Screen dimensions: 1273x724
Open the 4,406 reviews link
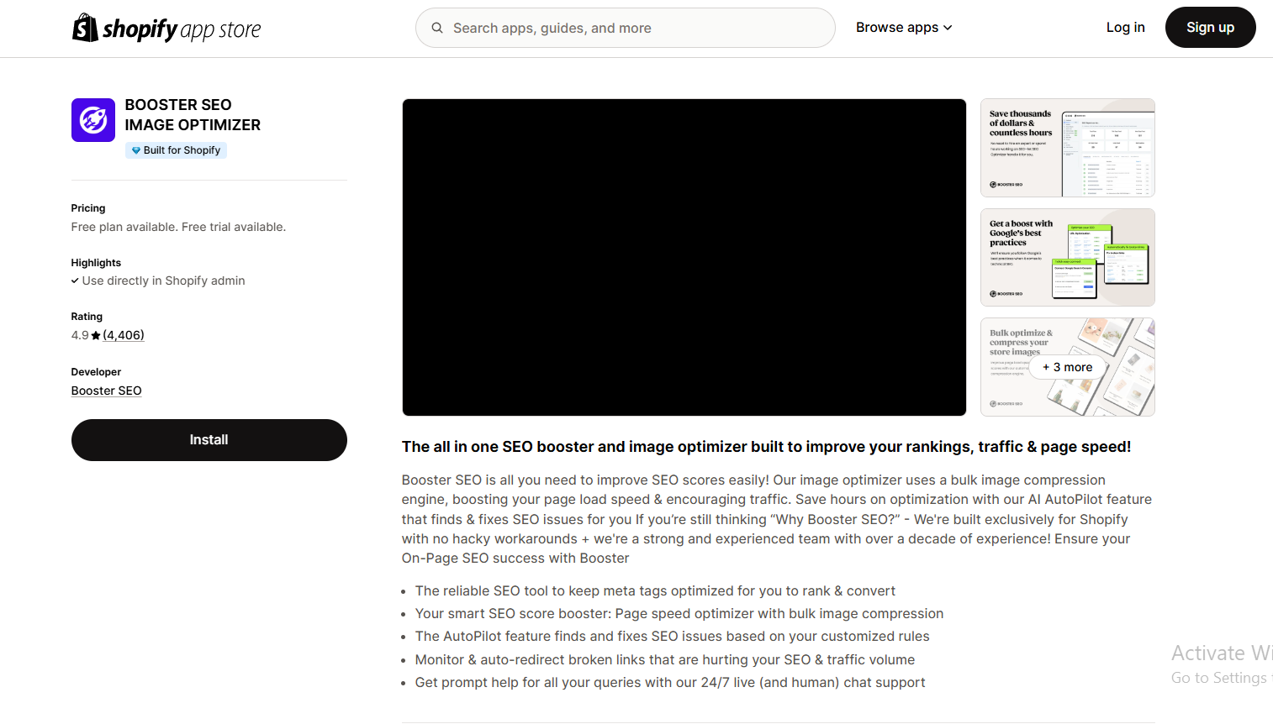tap(124, 335)
